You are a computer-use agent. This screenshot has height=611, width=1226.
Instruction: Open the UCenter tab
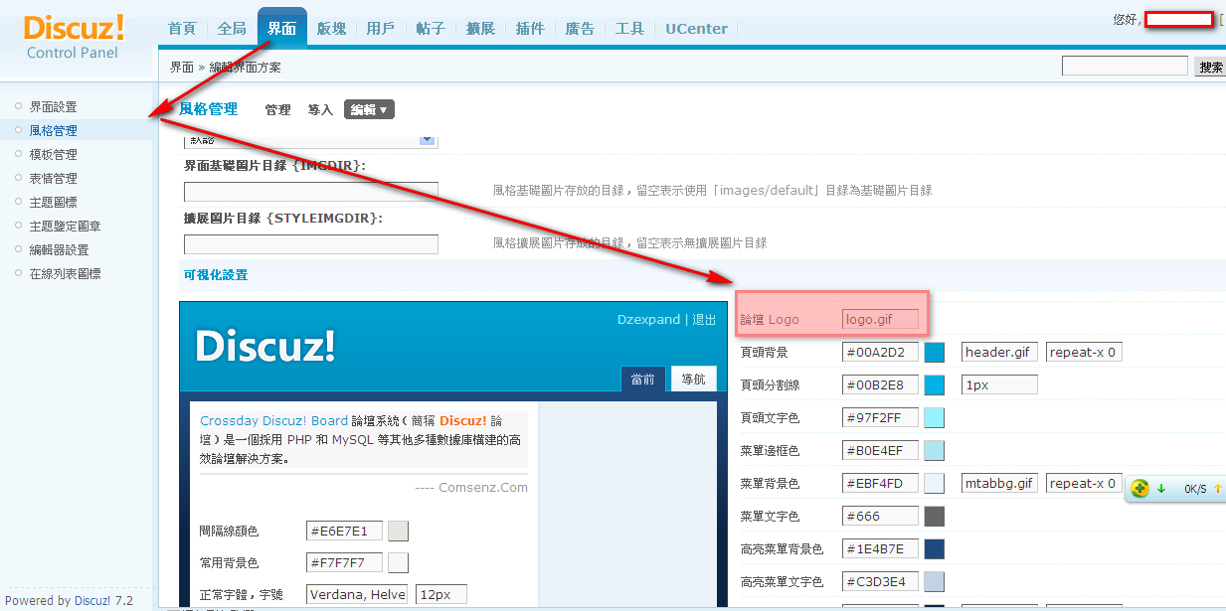pyautogui.click(x=696, y=29)
